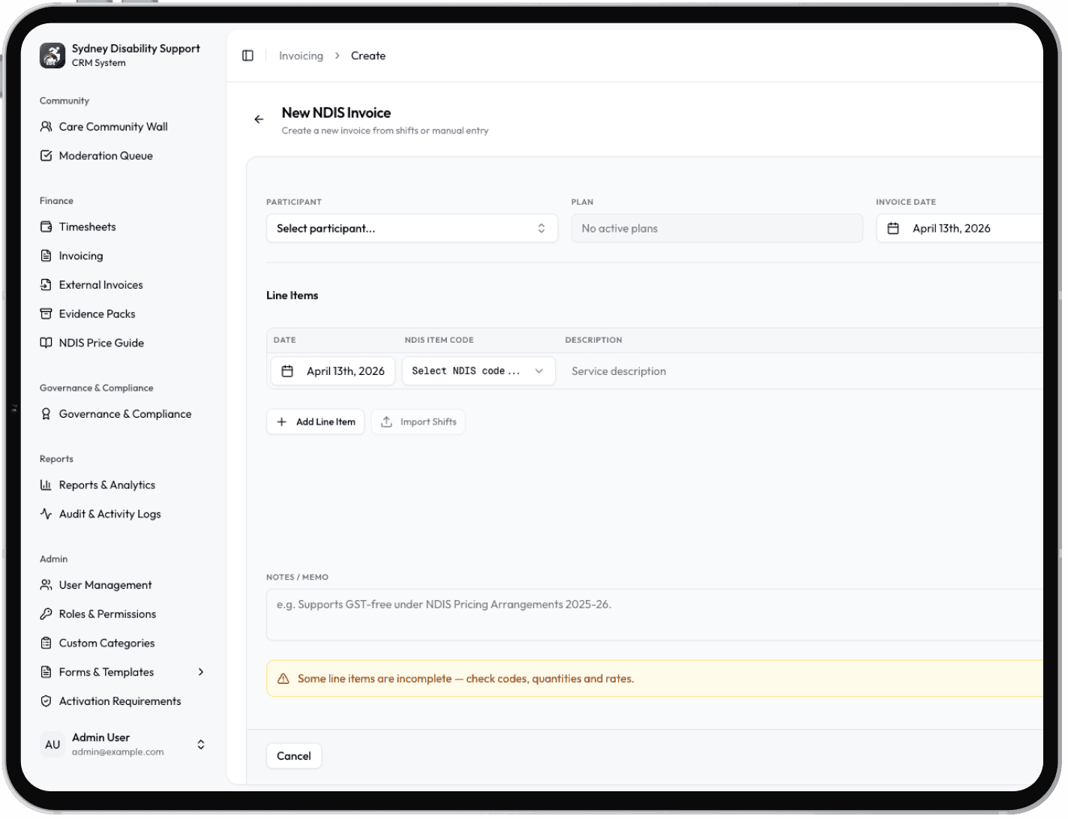Open Timesheets in the Finance menu
Image resolution: width=1068 pixels, height=819 pixels.
point(88,227)
